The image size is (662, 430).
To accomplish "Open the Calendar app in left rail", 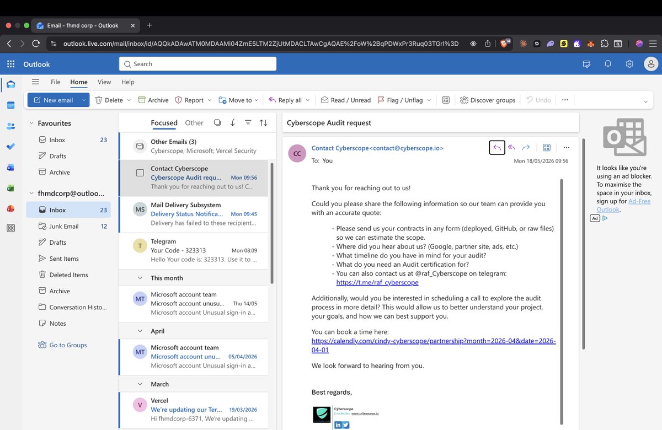I will 10,105.
